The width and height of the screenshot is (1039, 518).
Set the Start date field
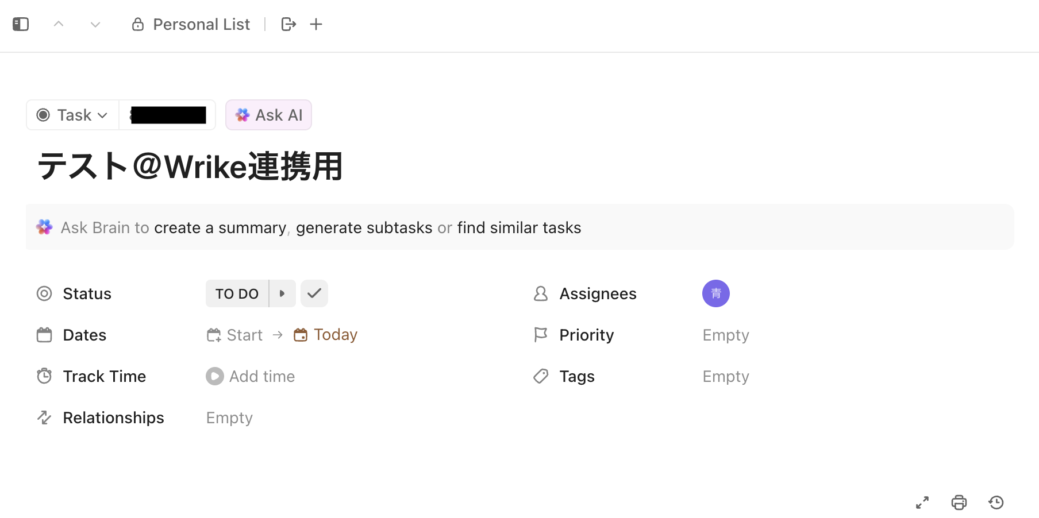[x=234, y=335]
